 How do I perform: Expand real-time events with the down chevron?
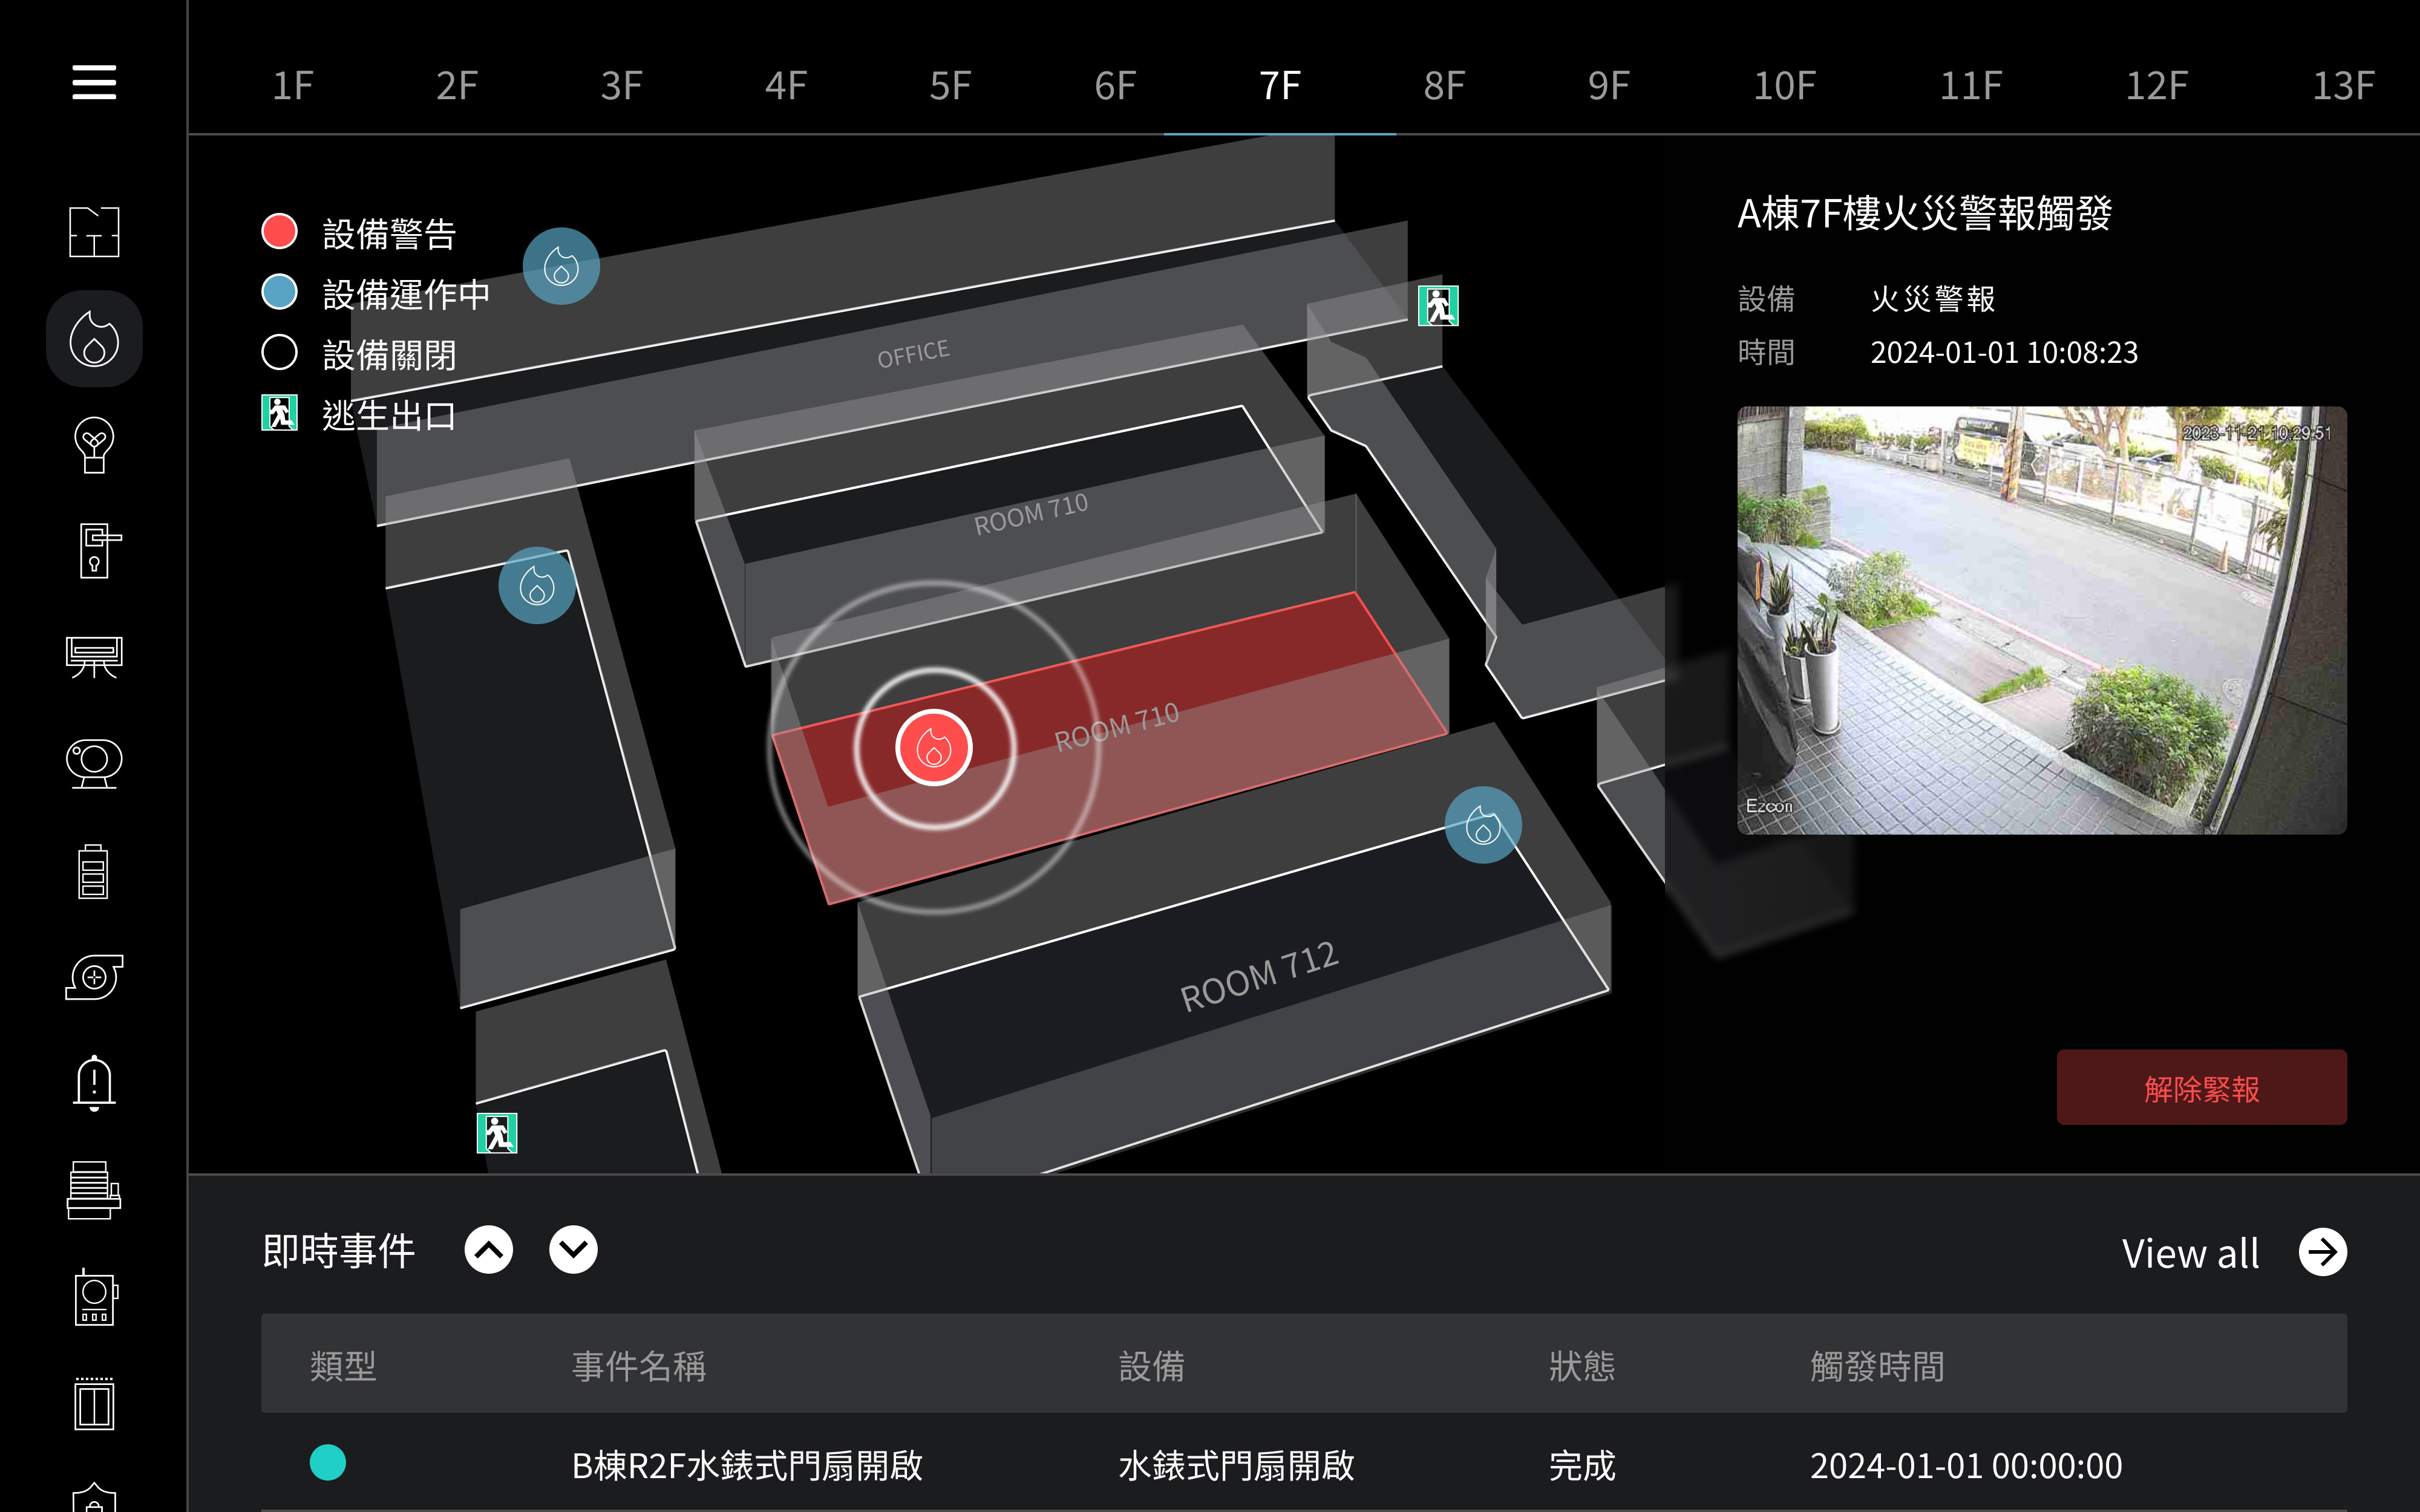pyautogui.click(x=573, y=1250)
